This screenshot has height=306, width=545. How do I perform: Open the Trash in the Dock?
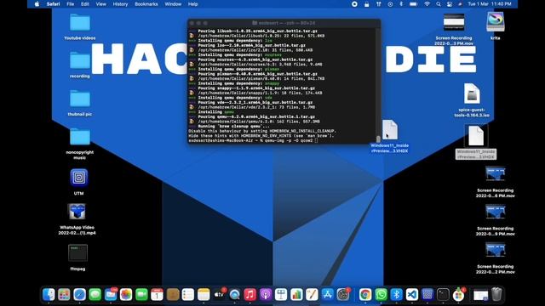(496, 294)
